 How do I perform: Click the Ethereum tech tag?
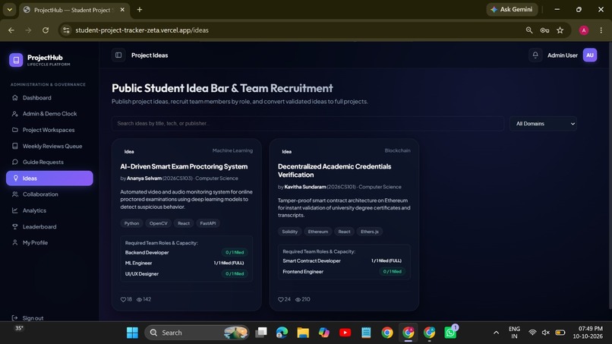click(317, 232)
